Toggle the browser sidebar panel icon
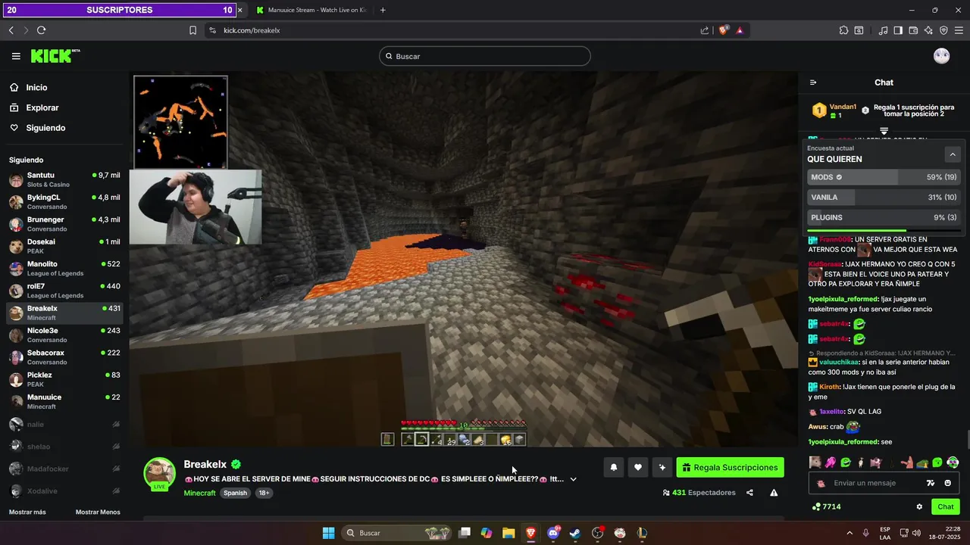Screen dimensions: 970x545 898,30
